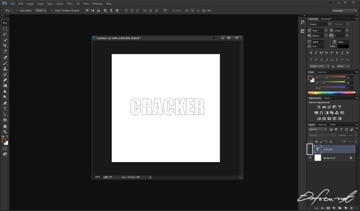Image resolution: width=360 pixels, height=211 pixels.
Task: Open layer filter Kind dropdown
Action: point(318,130)
